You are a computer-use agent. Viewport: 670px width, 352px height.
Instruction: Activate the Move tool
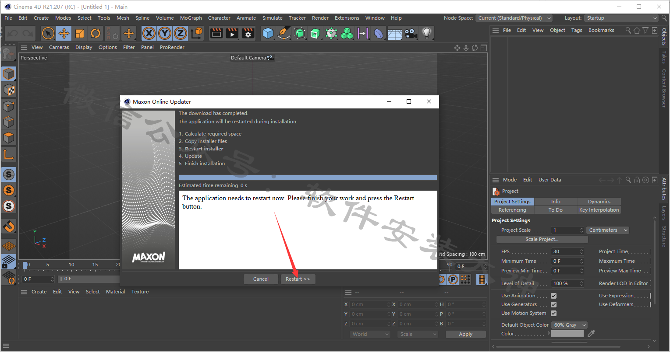coord(64,33)
